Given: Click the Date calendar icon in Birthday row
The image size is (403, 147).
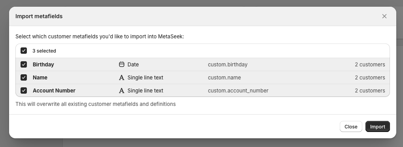Looking at the screenshot, I should 122,64.
